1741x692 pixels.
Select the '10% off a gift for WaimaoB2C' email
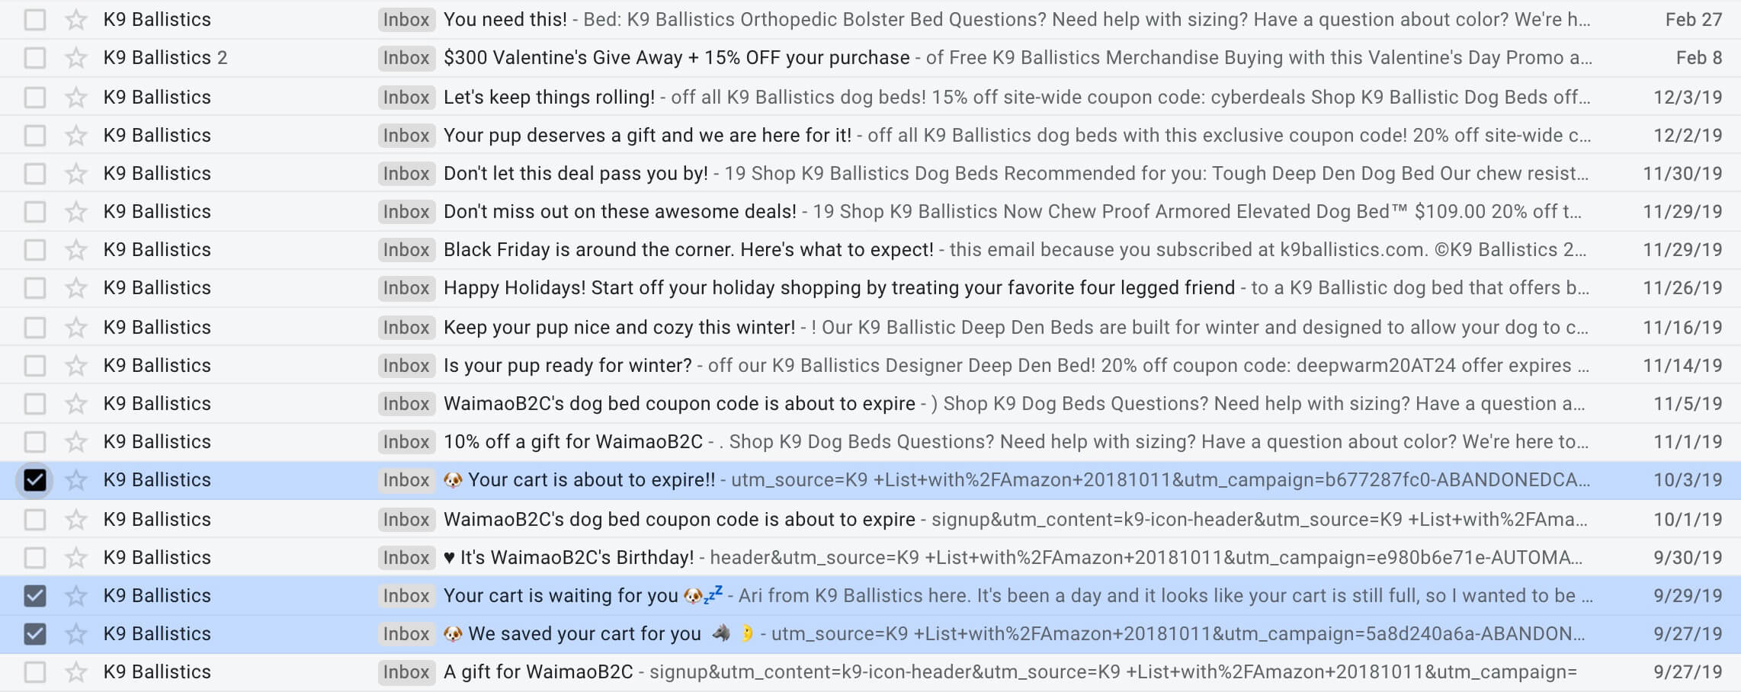point(34,441)
